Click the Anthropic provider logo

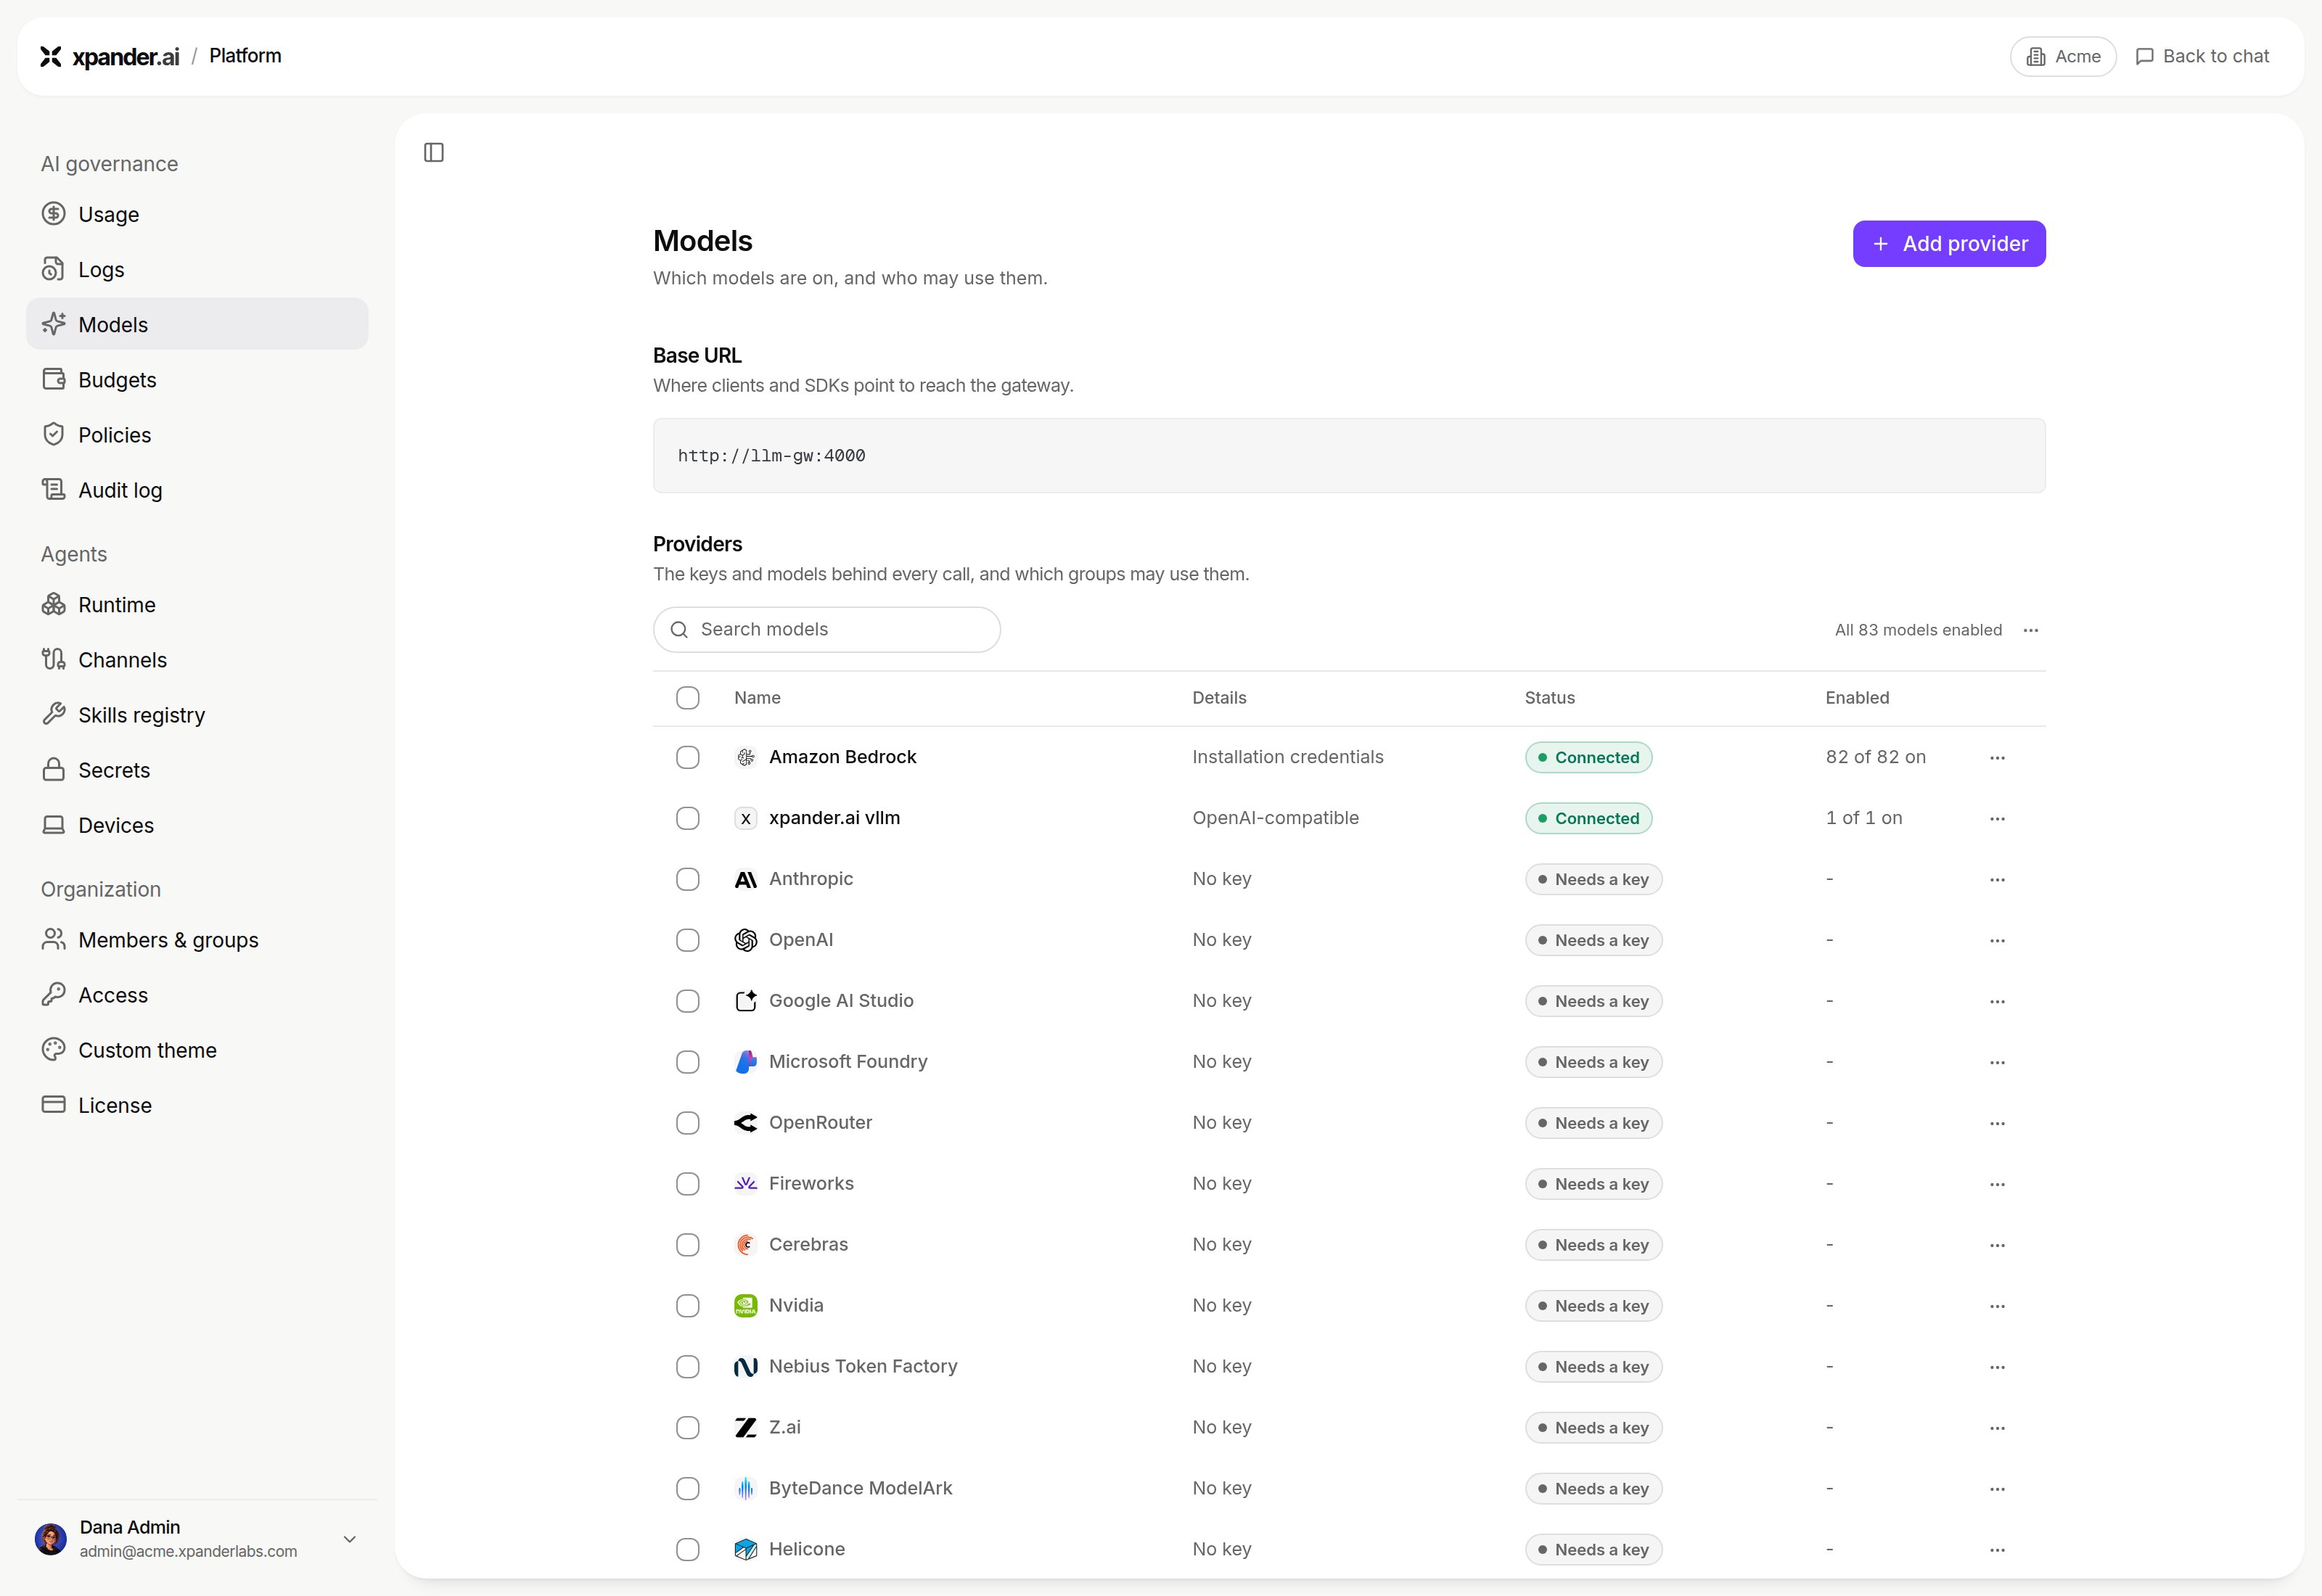pos(745,879)
